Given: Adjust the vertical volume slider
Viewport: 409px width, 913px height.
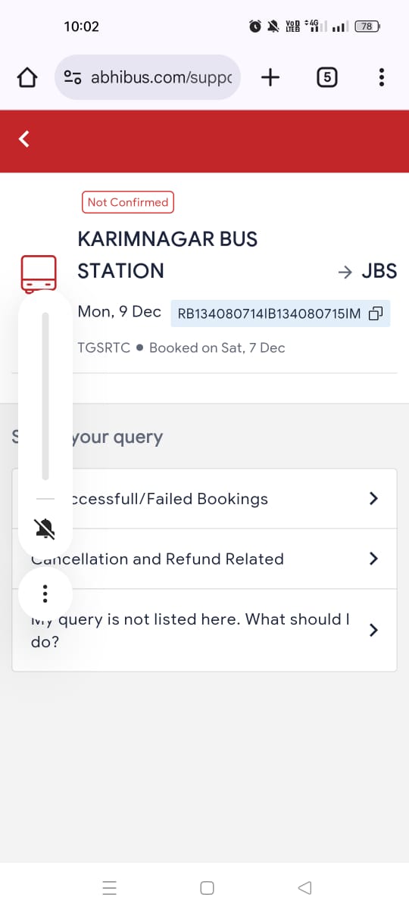Looking at the screenshot, I should pyautogui.click(x=45, y=396).
